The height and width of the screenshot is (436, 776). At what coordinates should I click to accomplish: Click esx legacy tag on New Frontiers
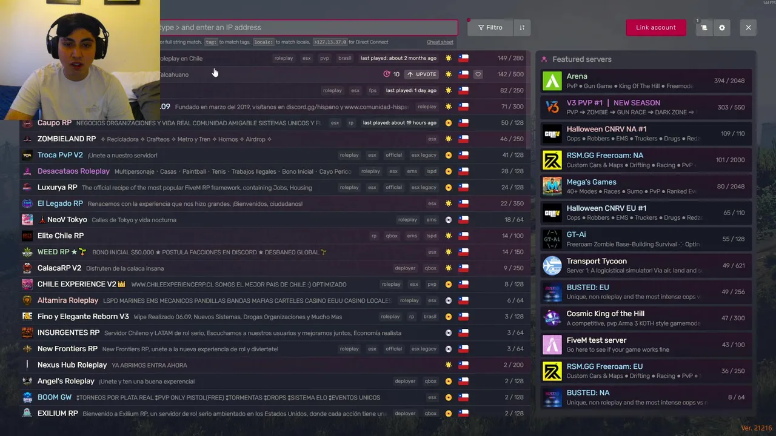click(x=423, y=349)
